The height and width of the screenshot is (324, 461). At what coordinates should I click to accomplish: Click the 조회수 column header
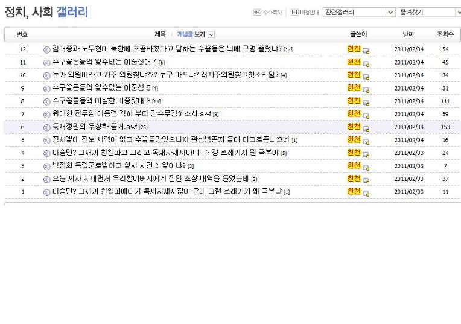(x=445, y=34)
